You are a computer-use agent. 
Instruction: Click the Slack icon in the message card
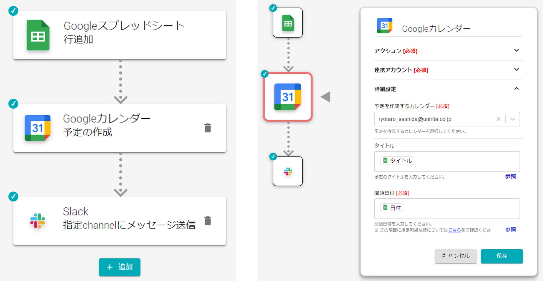pos(38,221)
